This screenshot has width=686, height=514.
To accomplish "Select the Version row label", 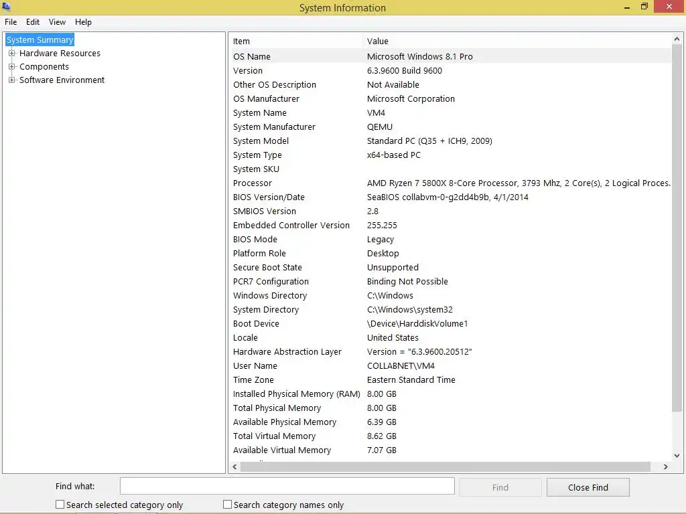I will pyautogui.click(x=248, y=71).
